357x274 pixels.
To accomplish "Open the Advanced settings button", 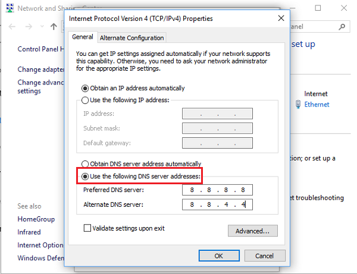I will pos(252,231).
